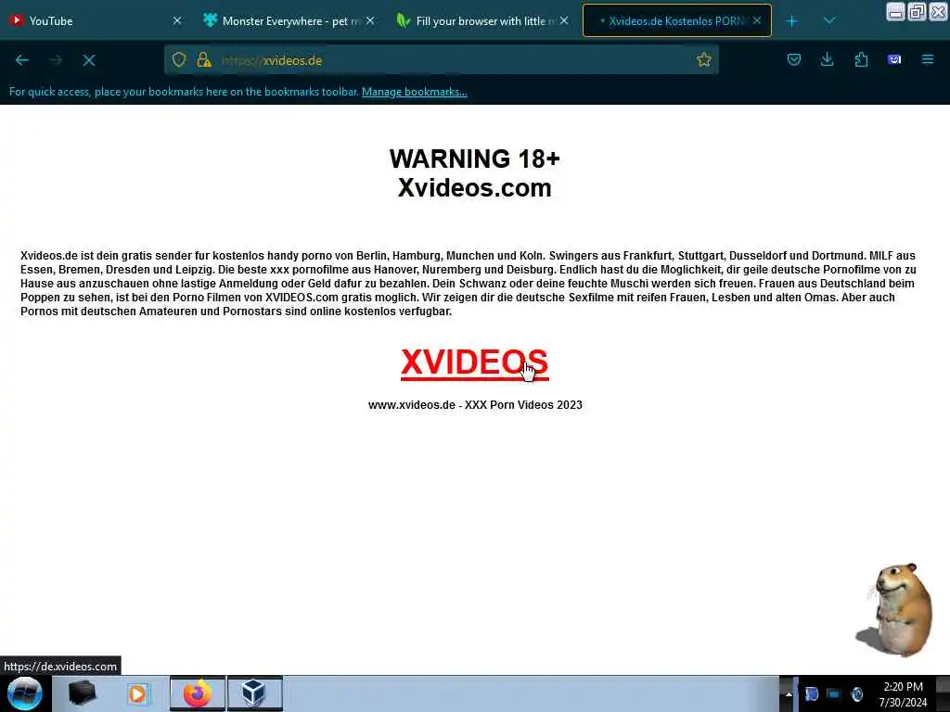Open the Firefox hamburger menu
The image size is (950, 712).
(x=928, y=59)
